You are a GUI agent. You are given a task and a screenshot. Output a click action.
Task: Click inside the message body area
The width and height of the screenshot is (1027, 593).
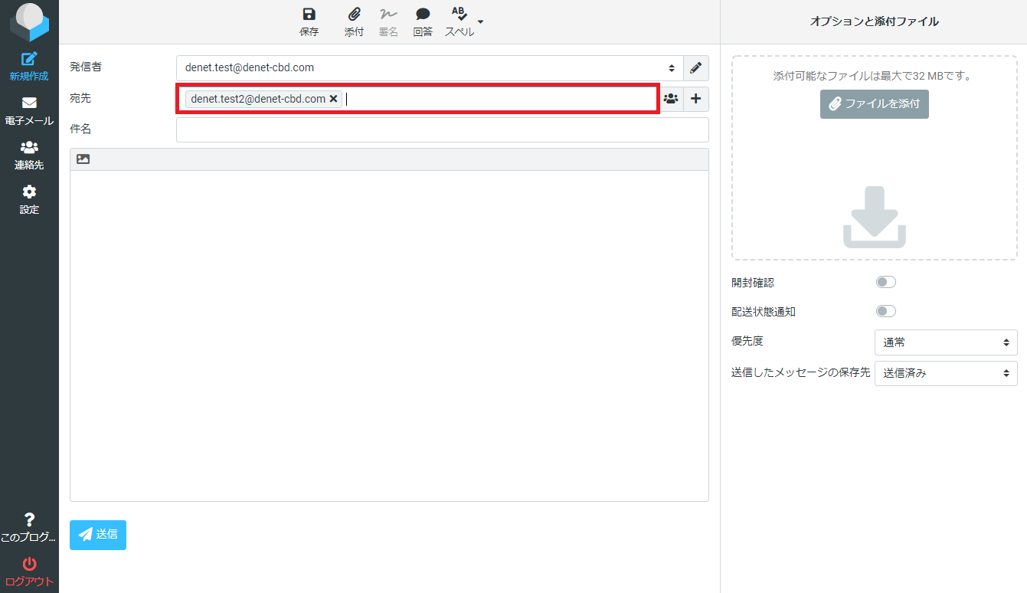pyautogui.click(x=389, y=336)
